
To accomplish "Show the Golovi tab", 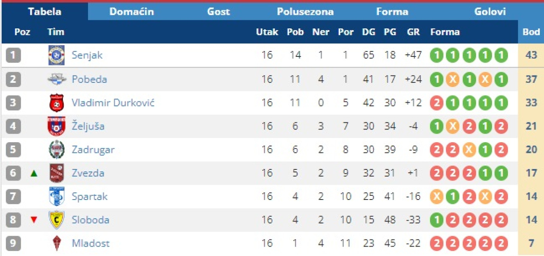I will [490, 12].
